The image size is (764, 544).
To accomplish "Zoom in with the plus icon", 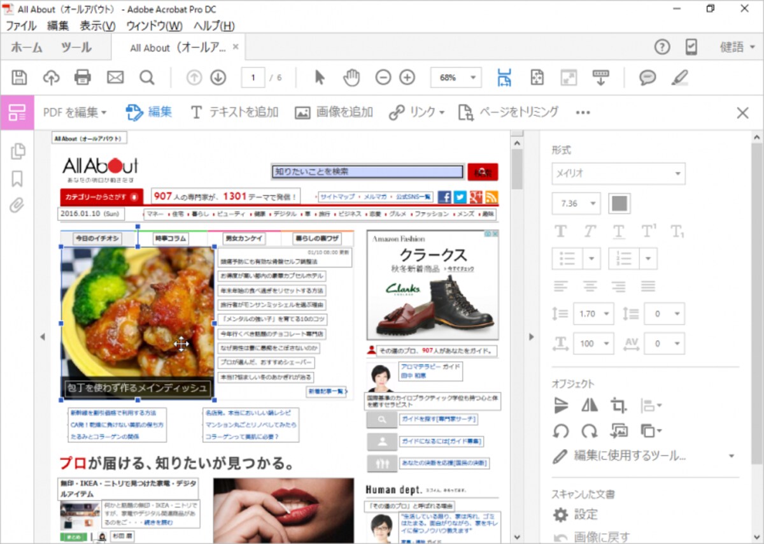I will pyautogui.click(x=407, y=78).
